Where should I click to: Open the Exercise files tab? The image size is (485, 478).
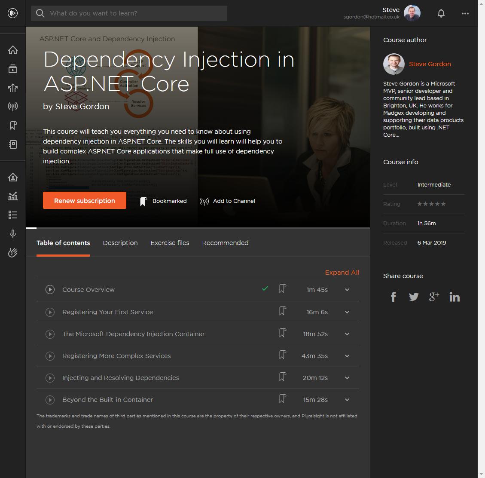pyautogui.click(x=170, y=243)
